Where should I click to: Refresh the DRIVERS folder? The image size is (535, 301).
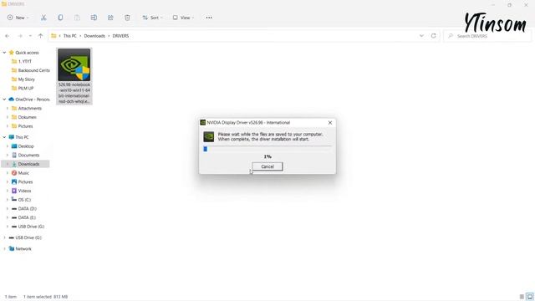pyautogui.click(x=433, y=36)
